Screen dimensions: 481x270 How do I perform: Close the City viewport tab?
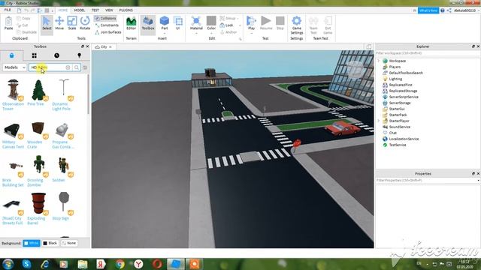click(x=110, y=46)
